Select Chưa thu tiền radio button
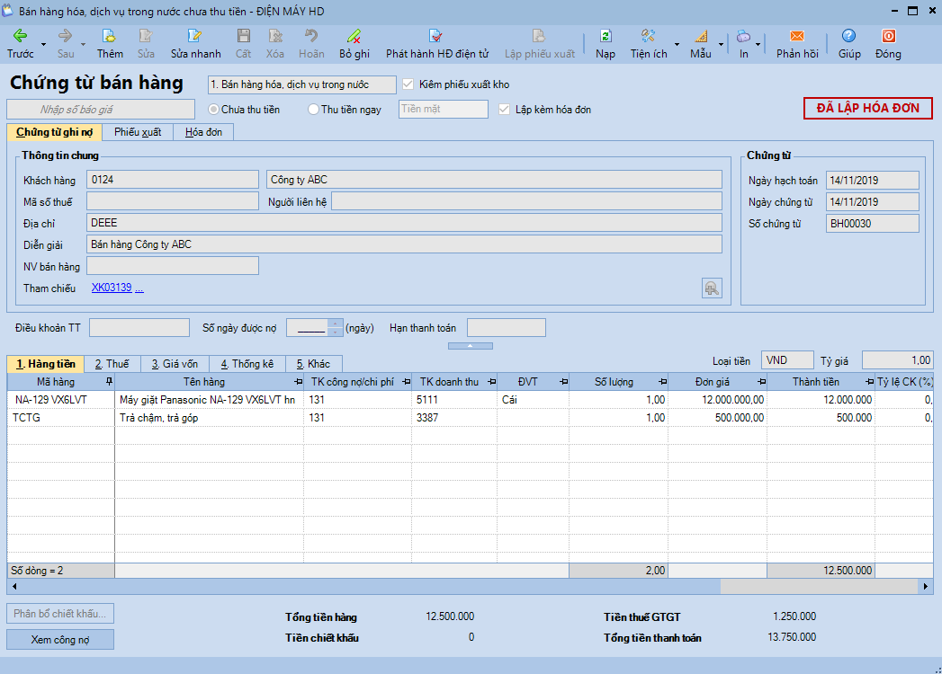This screenshot has width=942, height=674. coord(213,110)
